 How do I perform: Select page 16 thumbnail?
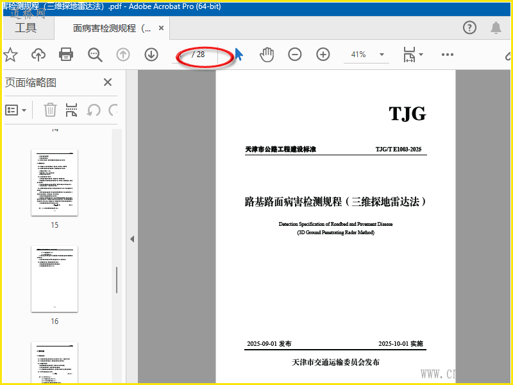point(55,278)
